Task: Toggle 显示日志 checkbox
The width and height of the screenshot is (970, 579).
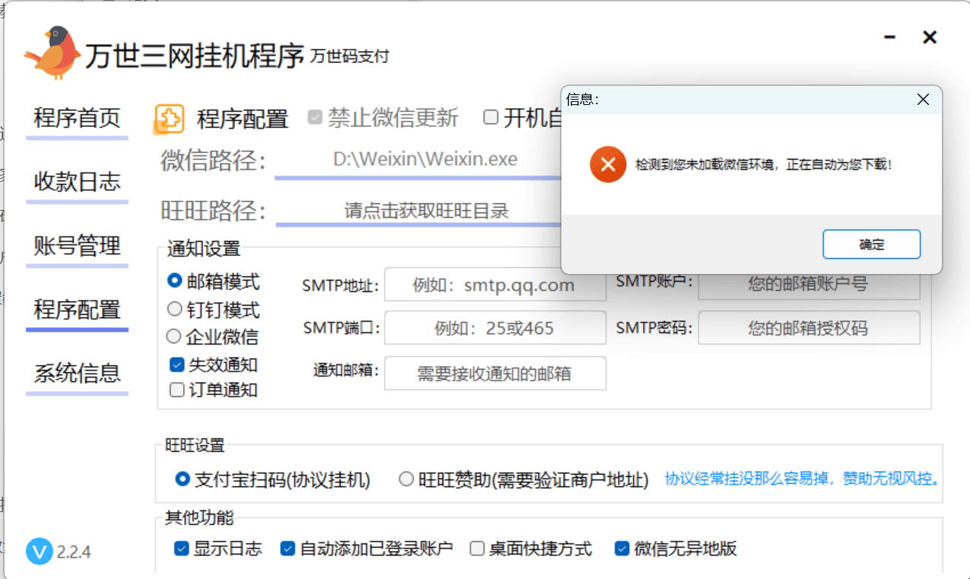Action: (218, 549)
